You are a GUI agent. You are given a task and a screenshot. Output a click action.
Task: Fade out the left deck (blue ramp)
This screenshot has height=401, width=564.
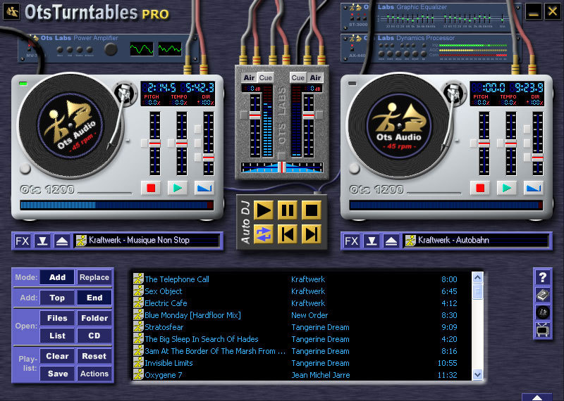pyautogui.click(x=204, y=188)
